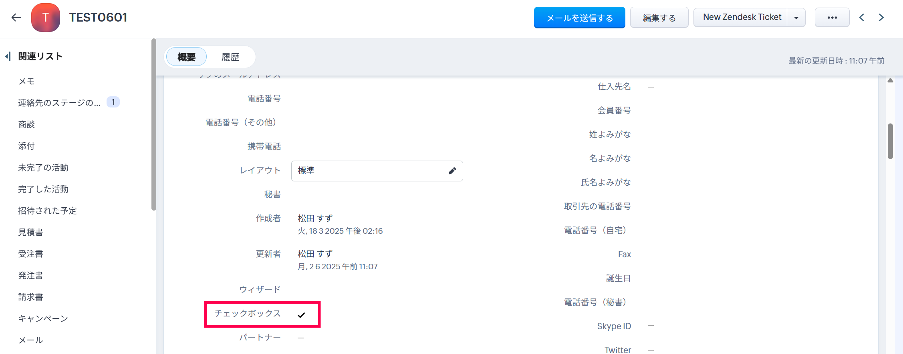Click the メールを送信する button
This screenshot has width=903, height=354.
pos(579,18)
